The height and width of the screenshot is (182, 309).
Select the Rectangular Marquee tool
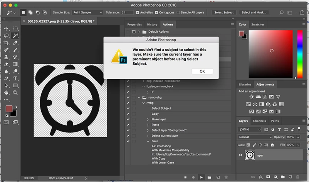point(15,28)
